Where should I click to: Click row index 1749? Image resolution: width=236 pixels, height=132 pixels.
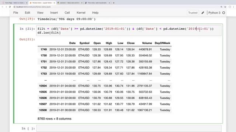point(44,49)
